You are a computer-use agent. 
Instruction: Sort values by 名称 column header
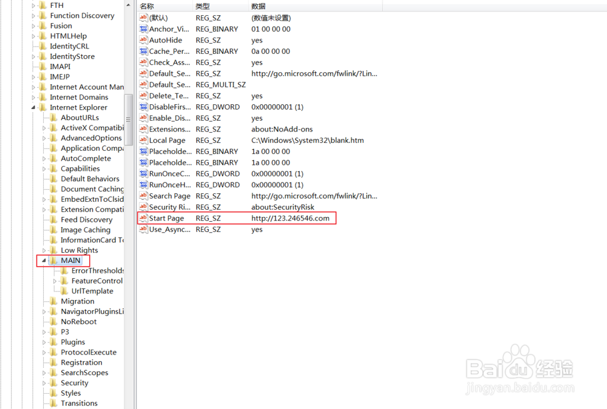pos(165,6)
